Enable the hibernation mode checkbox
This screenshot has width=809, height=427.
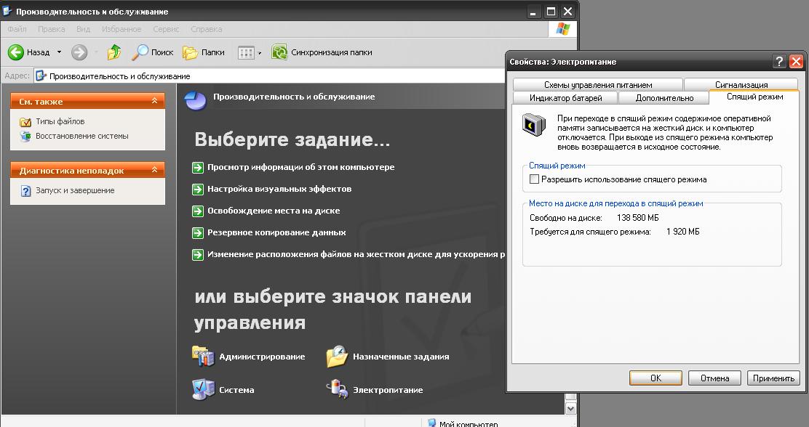535,179
